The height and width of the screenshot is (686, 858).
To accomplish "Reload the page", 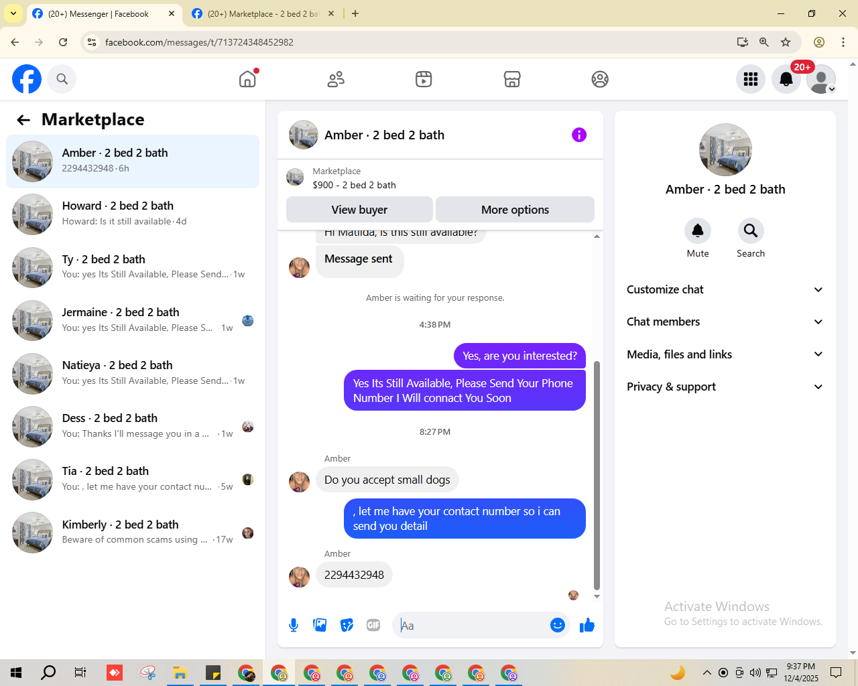I will click(x=63, y=42).
